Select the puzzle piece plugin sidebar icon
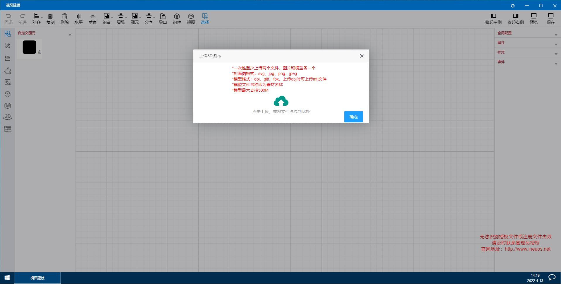This screenshot has width=561, height=284. click(x=8, y=71)
